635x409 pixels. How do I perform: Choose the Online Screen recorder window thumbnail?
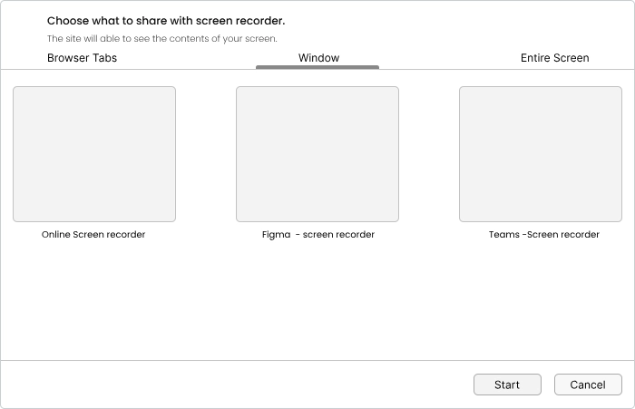point(94,154)
